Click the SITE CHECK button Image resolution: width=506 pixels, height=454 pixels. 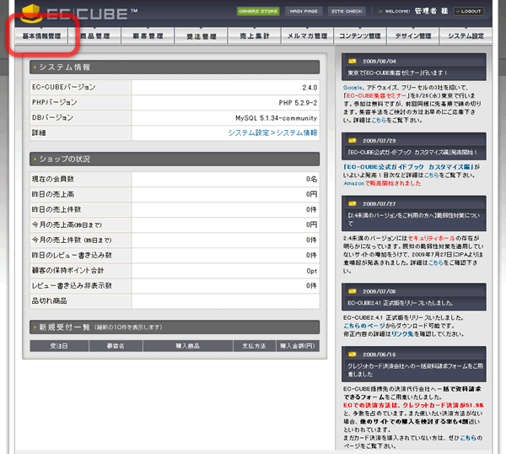347,11
